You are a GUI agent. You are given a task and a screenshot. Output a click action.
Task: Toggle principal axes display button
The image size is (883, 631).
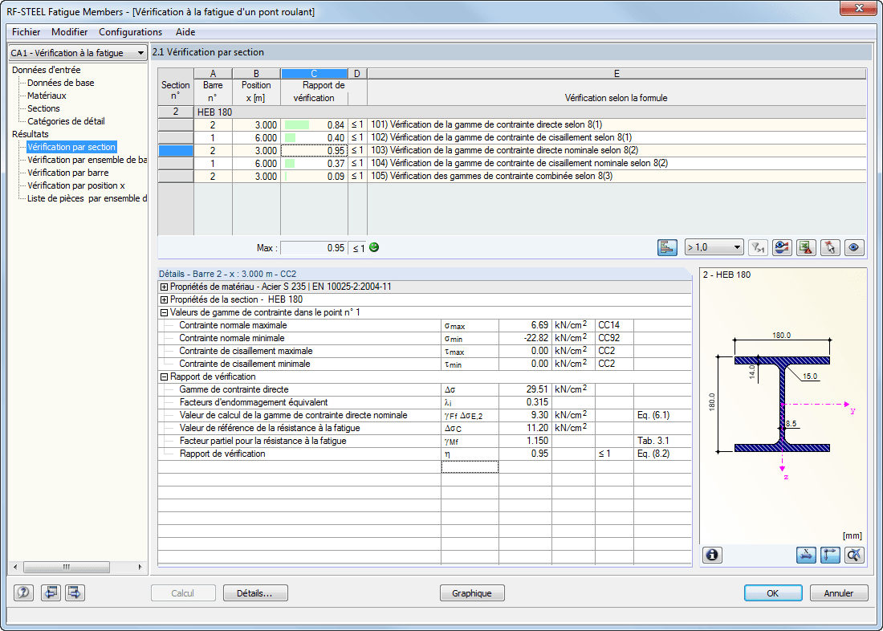point(830,555)
